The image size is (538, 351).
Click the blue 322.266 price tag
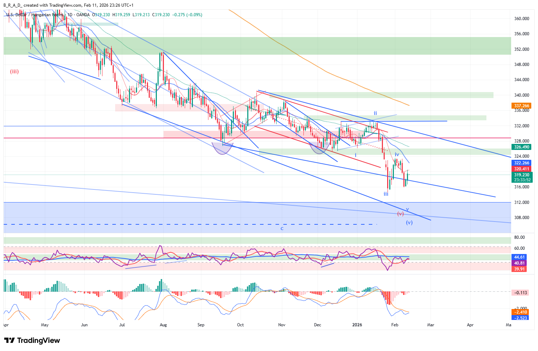click(x=521, y=163)
